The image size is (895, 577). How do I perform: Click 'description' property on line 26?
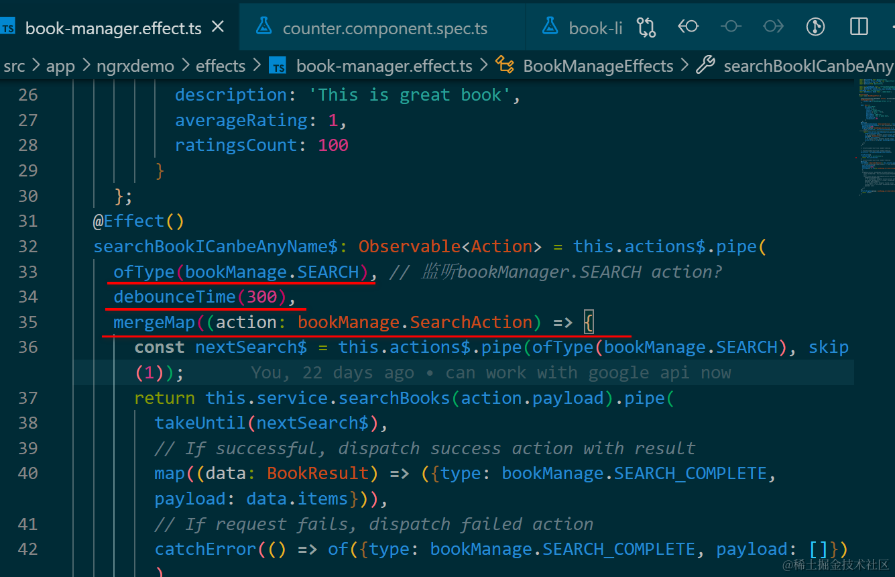(231, 95)
